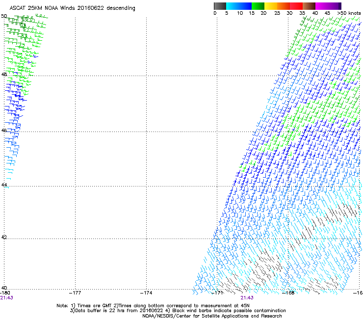Click the '30' label under the color bar
363x319 pixels.
coord(289,13)
